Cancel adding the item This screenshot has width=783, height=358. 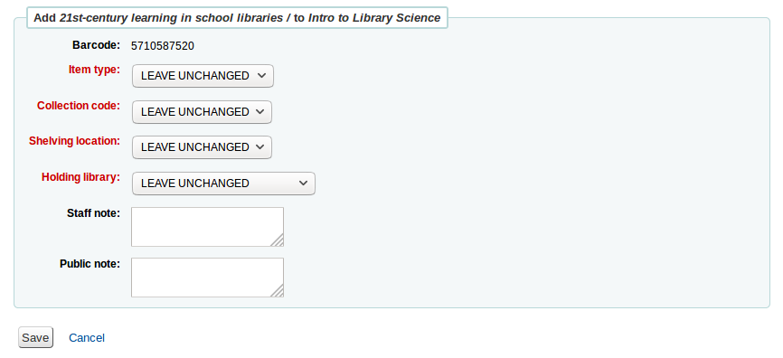coord(87,338)
